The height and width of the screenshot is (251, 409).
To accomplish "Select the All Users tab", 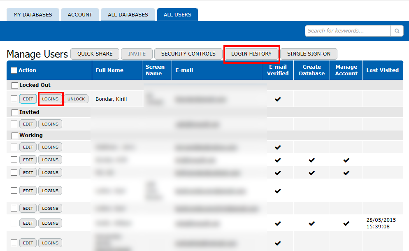I will point(177,14).
